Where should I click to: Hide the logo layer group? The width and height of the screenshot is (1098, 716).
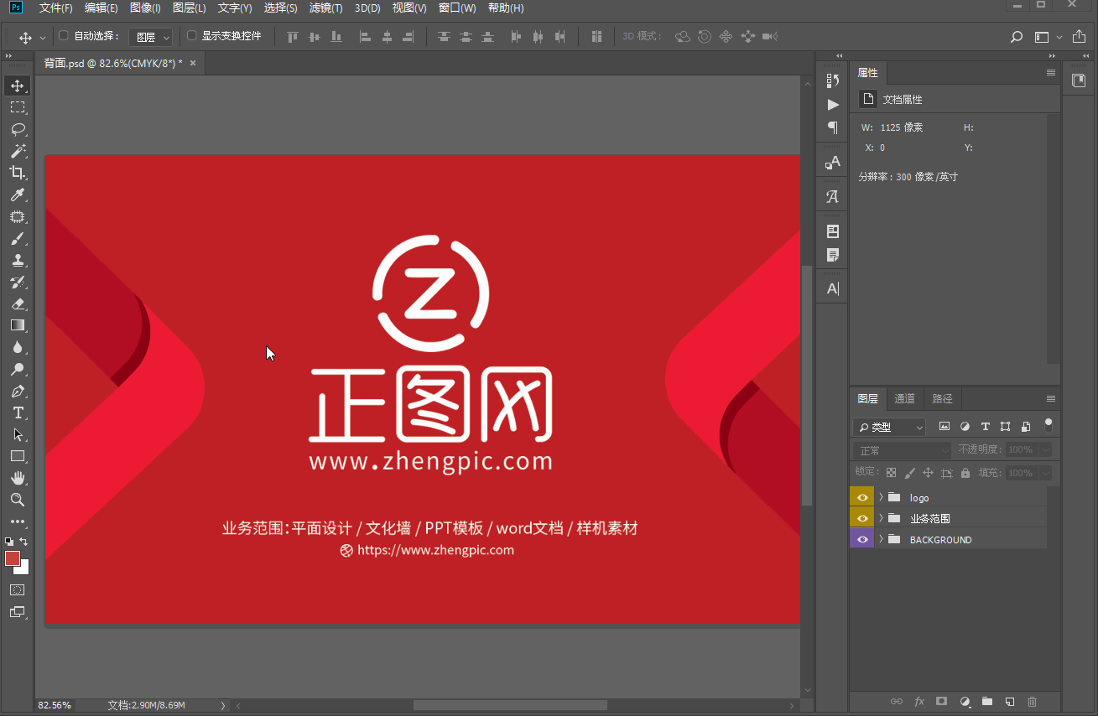(x=862, y=497)
